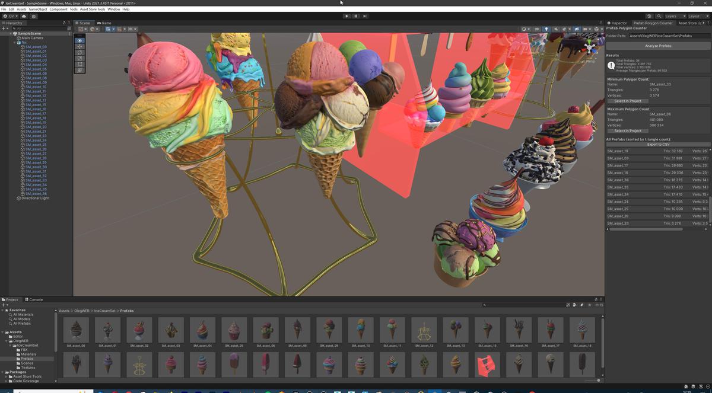Viewport: 712px width, 393px height.
Task: Toggle 2D mode in Scene view
Action: 537,29
